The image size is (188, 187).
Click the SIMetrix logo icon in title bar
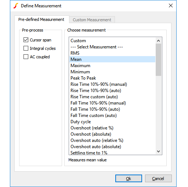click(x=16, y=6)
